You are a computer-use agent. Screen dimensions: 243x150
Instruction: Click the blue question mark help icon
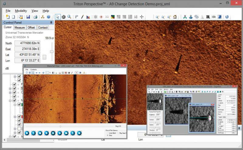coord(49,17)
